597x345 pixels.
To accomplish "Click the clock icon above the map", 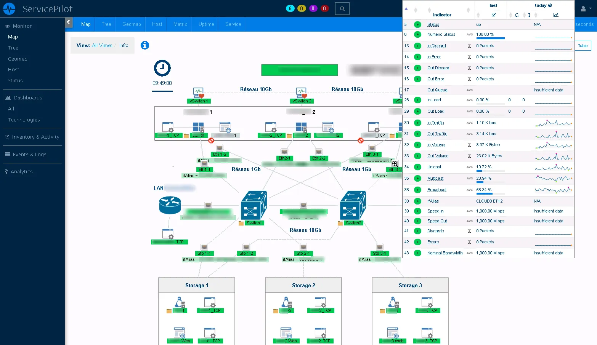I will point(162,68).
